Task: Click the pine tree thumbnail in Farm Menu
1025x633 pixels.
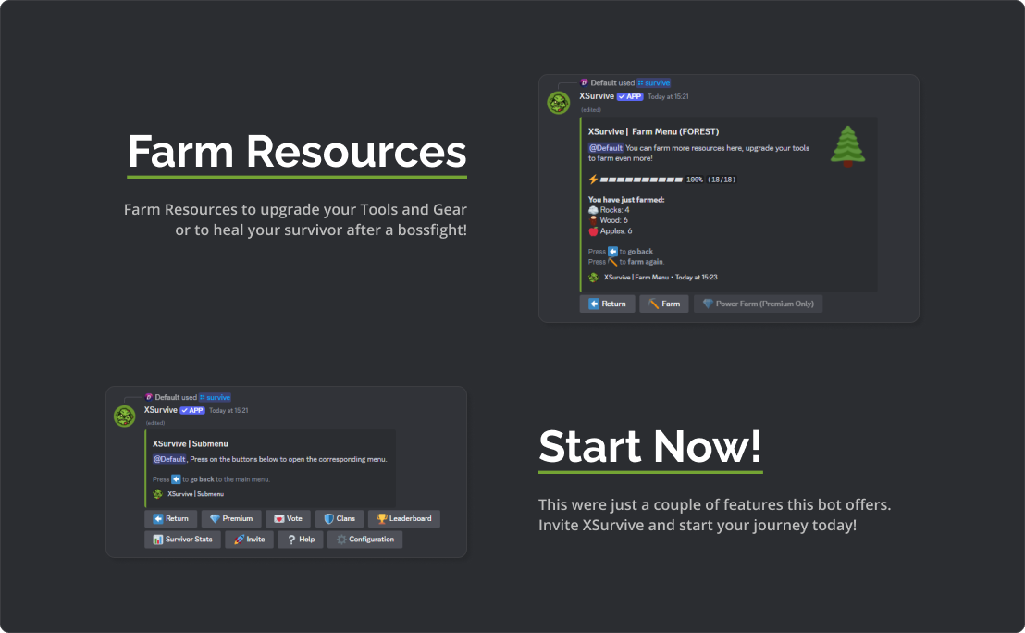Action: pos(846,146)
